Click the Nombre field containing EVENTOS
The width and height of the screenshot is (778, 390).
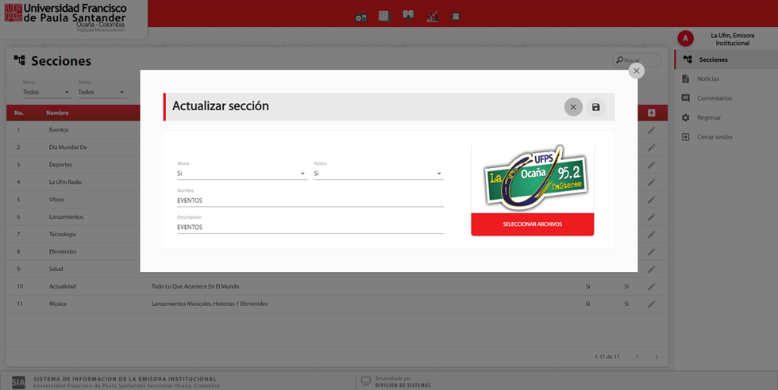310,201
